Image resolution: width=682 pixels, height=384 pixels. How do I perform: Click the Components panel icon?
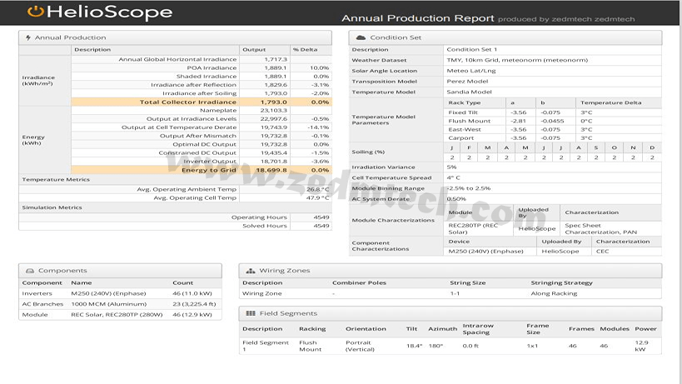(x=30, y=271)
